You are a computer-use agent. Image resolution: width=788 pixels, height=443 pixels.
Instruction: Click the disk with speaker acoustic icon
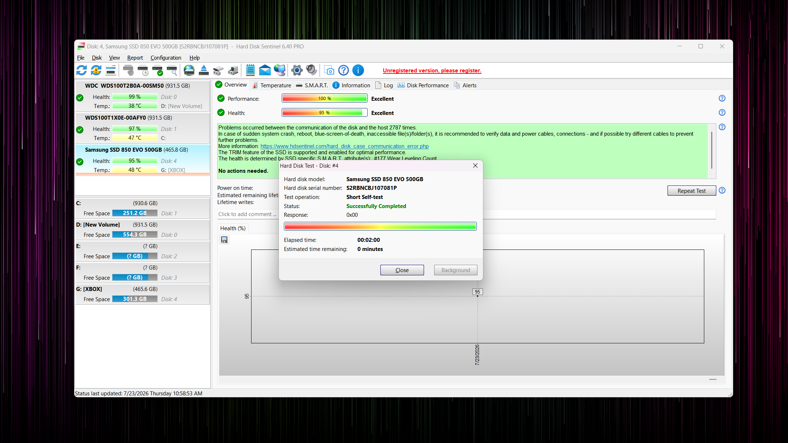[128, 70]
